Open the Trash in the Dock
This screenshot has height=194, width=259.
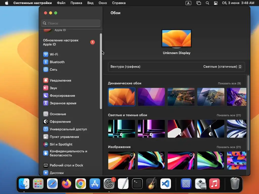point(235,183)
